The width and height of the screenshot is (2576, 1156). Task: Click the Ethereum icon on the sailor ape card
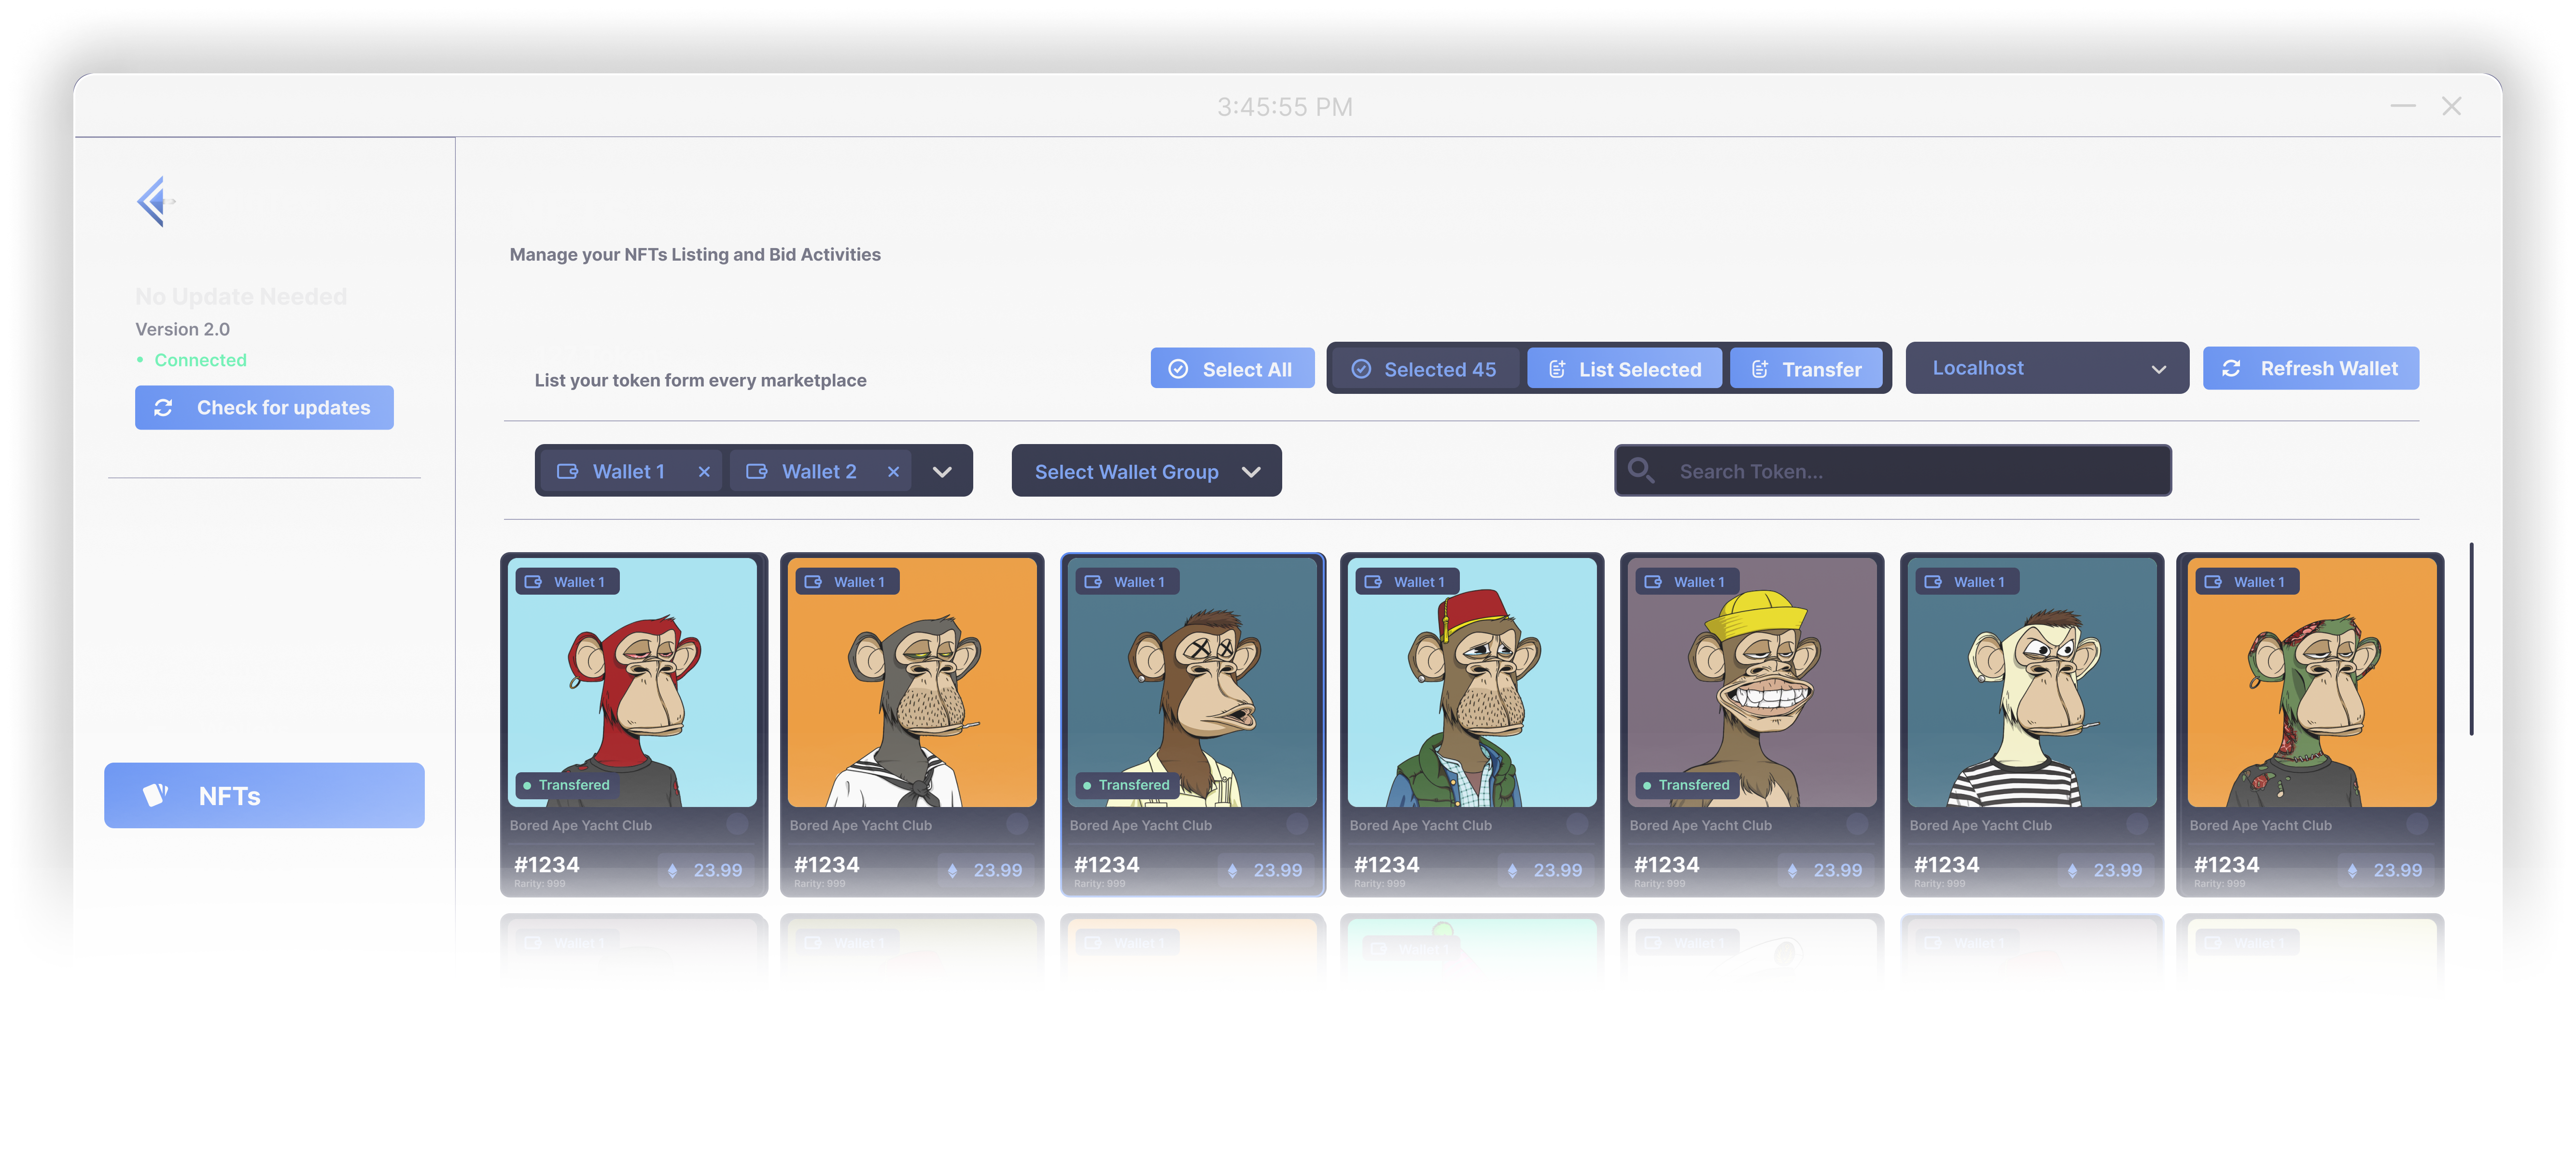[953, 871]
